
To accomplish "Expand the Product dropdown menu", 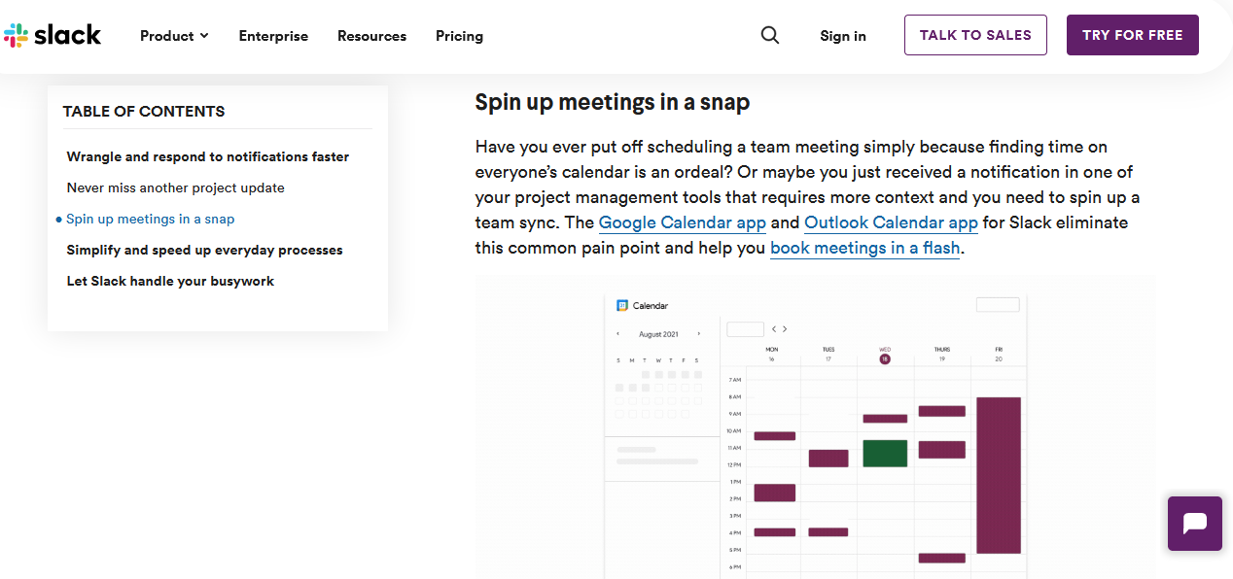I will (x=174, y=36).
